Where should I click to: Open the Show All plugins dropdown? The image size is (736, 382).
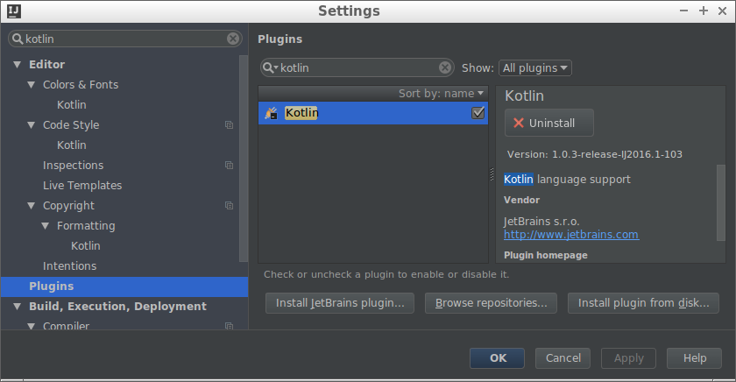point(534,67)
